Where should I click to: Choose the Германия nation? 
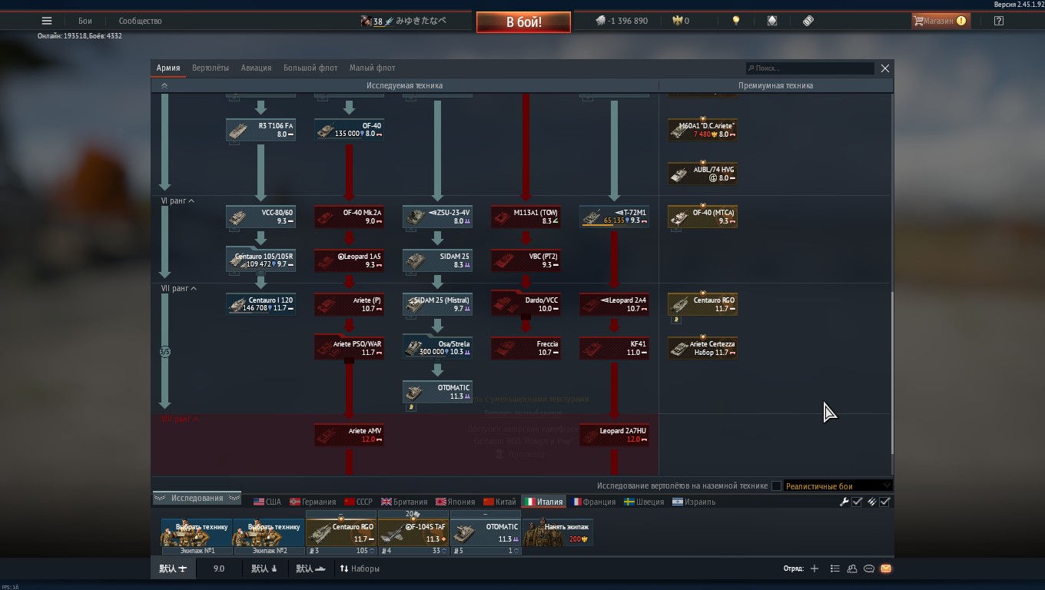(313, 502)
